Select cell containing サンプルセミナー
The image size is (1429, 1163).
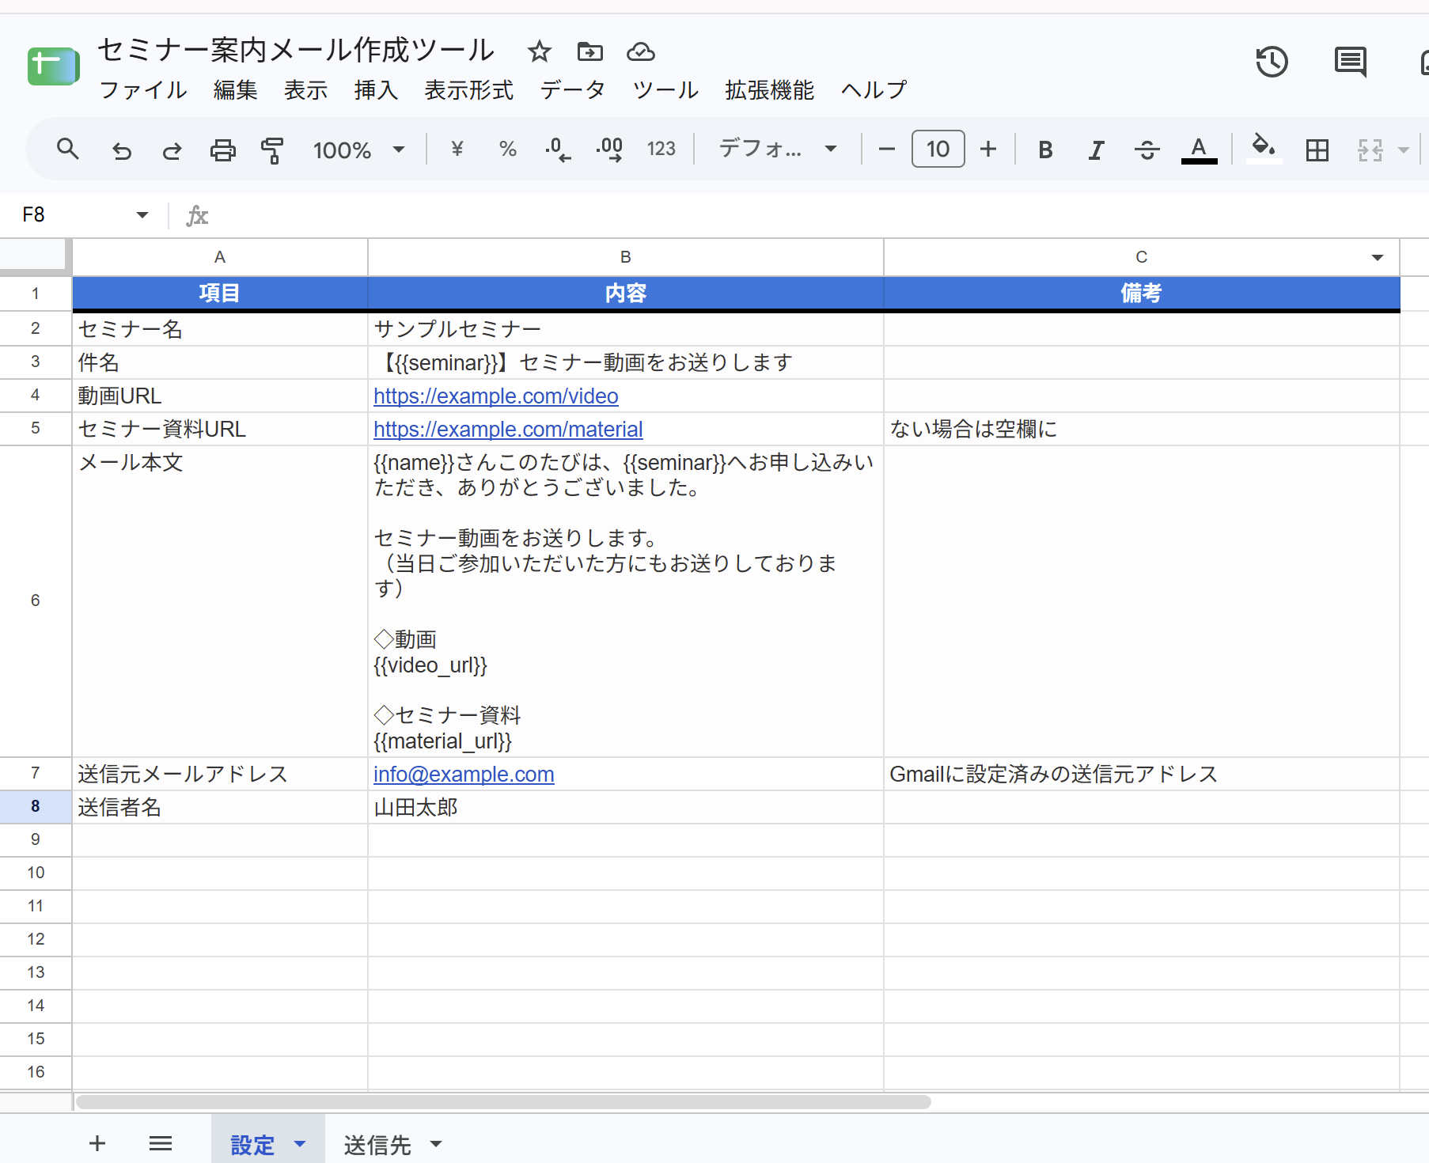click(x=625, y=328)
